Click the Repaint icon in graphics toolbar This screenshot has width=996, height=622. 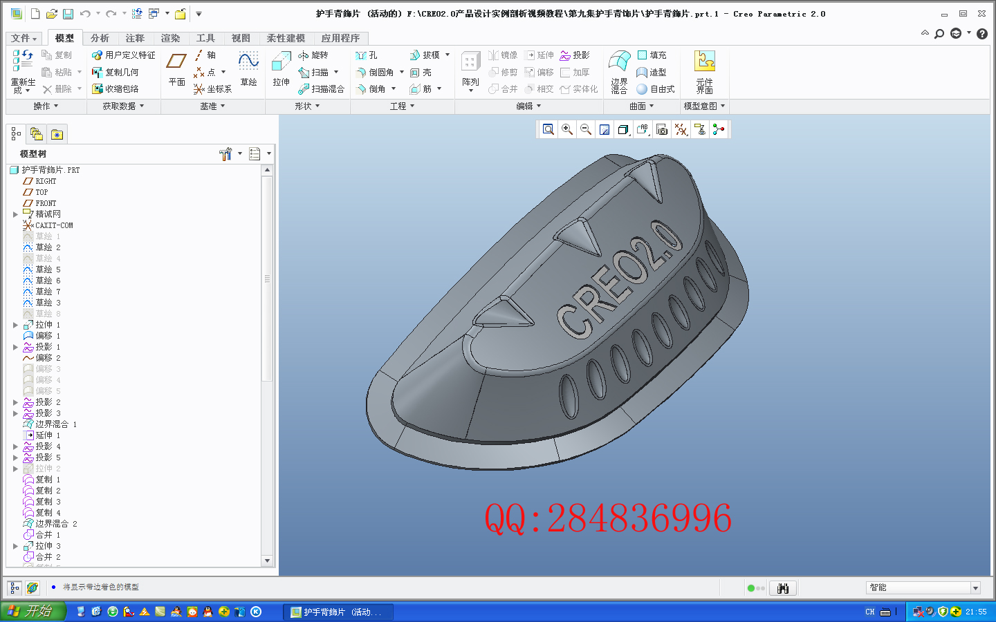605,129
